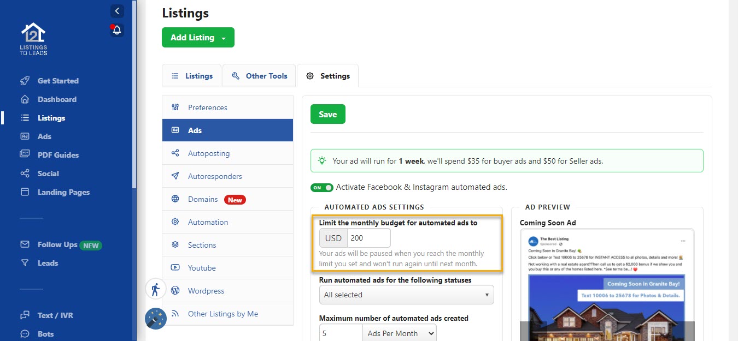Viewport: 738px width, 341px height.
Task: Open Automation settings section
Action: point(227,222)
